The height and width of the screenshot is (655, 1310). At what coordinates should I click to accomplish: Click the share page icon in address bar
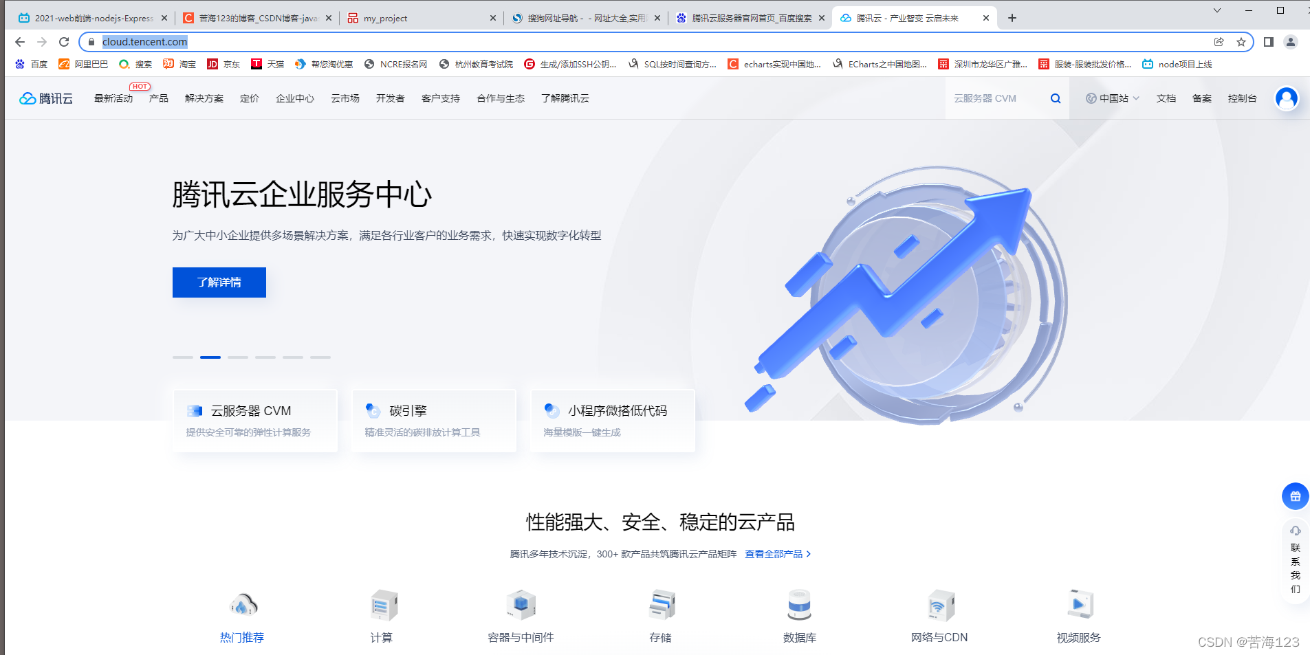(x=1219, y=42)
